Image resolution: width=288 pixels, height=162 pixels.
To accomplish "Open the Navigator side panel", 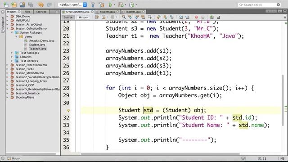I will [x=3, y=23].
